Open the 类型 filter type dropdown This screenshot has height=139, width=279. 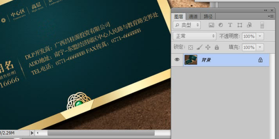186,25
